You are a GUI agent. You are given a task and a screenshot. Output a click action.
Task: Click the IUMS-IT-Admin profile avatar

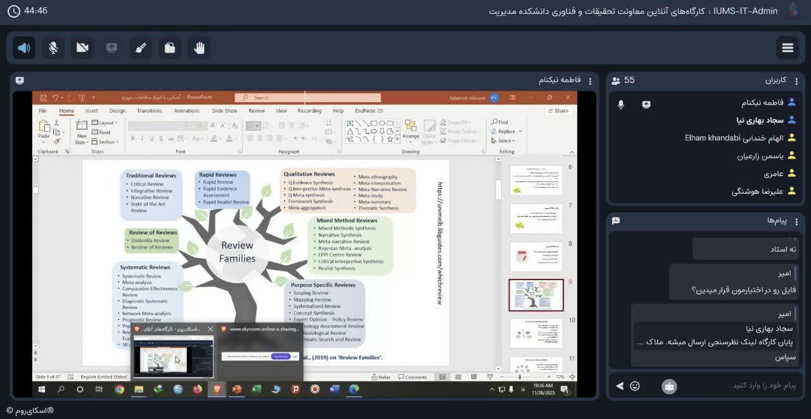click(792, 11)
